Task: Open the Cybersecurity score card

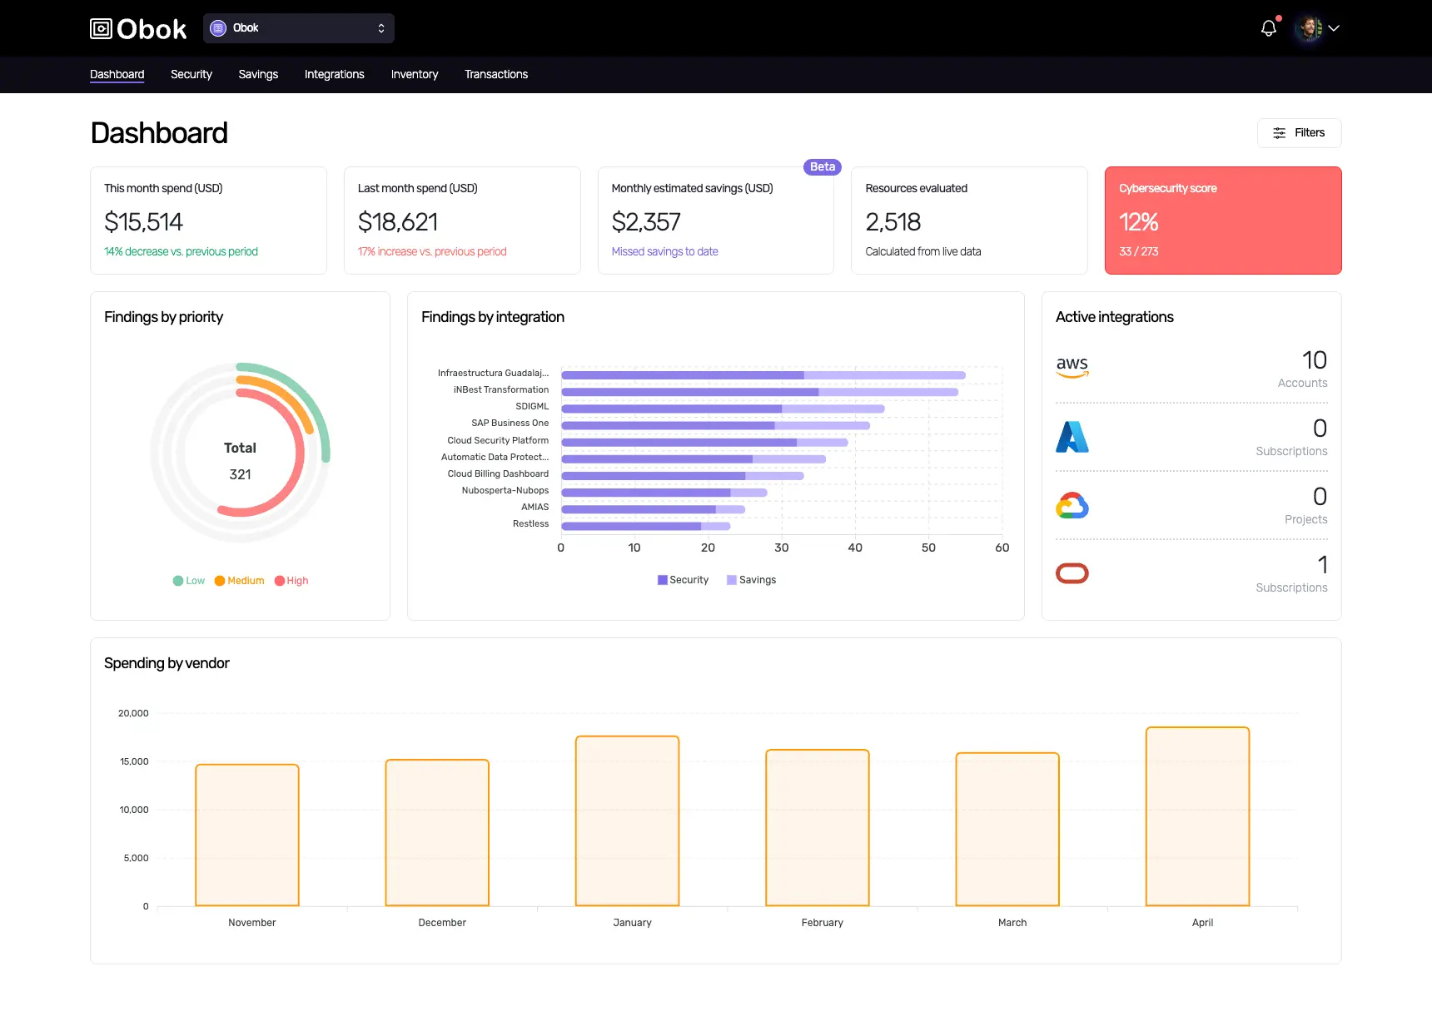Action: [x=1223, y=221]
